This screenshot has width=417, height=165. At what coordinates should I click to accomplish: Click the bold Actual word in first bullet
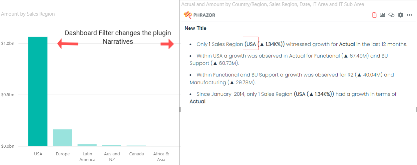pyautogui.click(x=347, y=44)
